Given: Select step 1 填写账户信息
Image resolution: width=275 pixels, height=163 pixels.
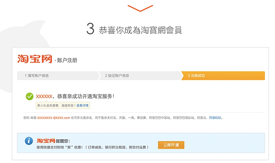Looking at the screenshot, I should click(x=58, y=75).
